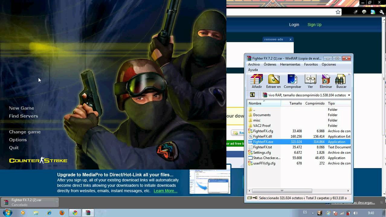
Task: Launch Windows Media Player from taskbar
Action: 23,213
